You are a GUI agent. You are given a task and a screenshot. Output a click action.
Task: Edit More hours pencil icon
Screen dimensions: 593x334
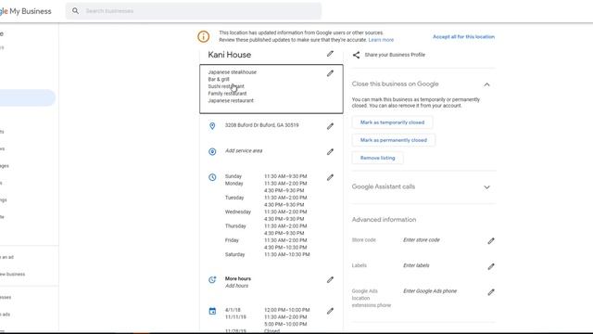pos(330,279)
